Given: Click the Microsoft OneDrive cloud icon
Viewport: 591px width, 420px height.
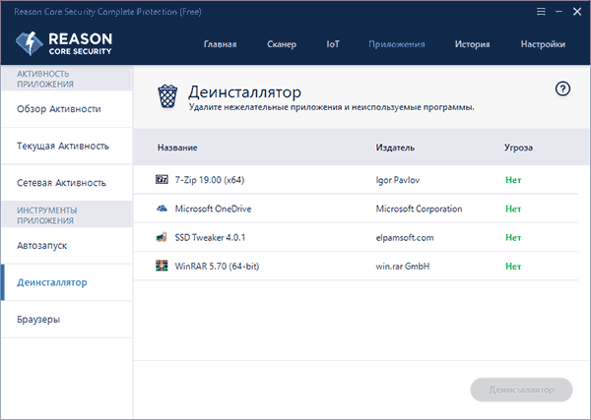Looking at the screenshot, I should coord(163,209).
